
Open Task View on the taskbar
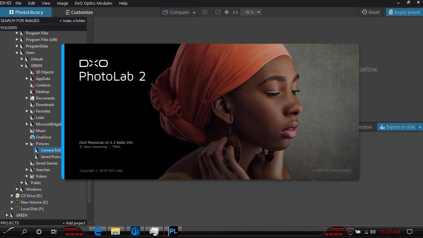click(54, 232)
